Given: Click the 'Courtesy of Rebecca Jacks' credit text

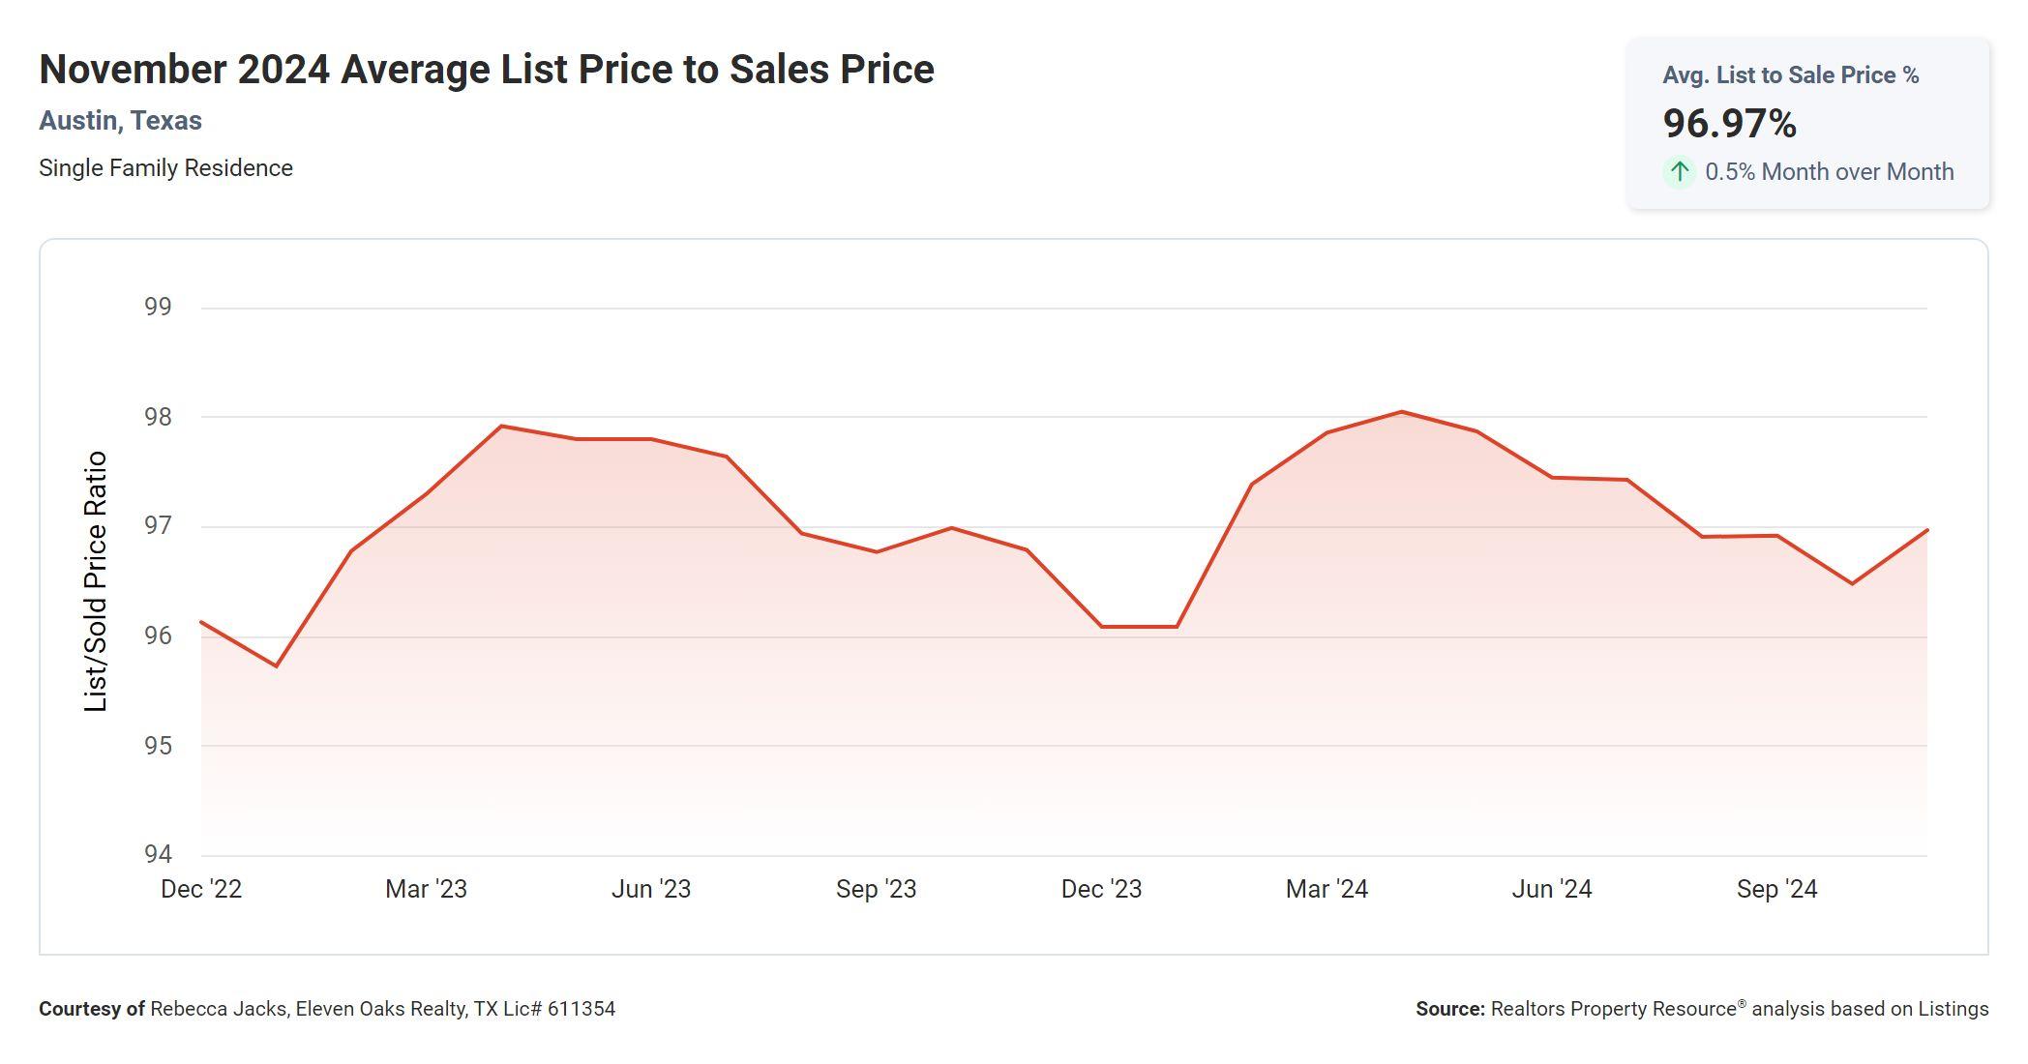Looking at the screenshot, I should (x=327, y=1009).
